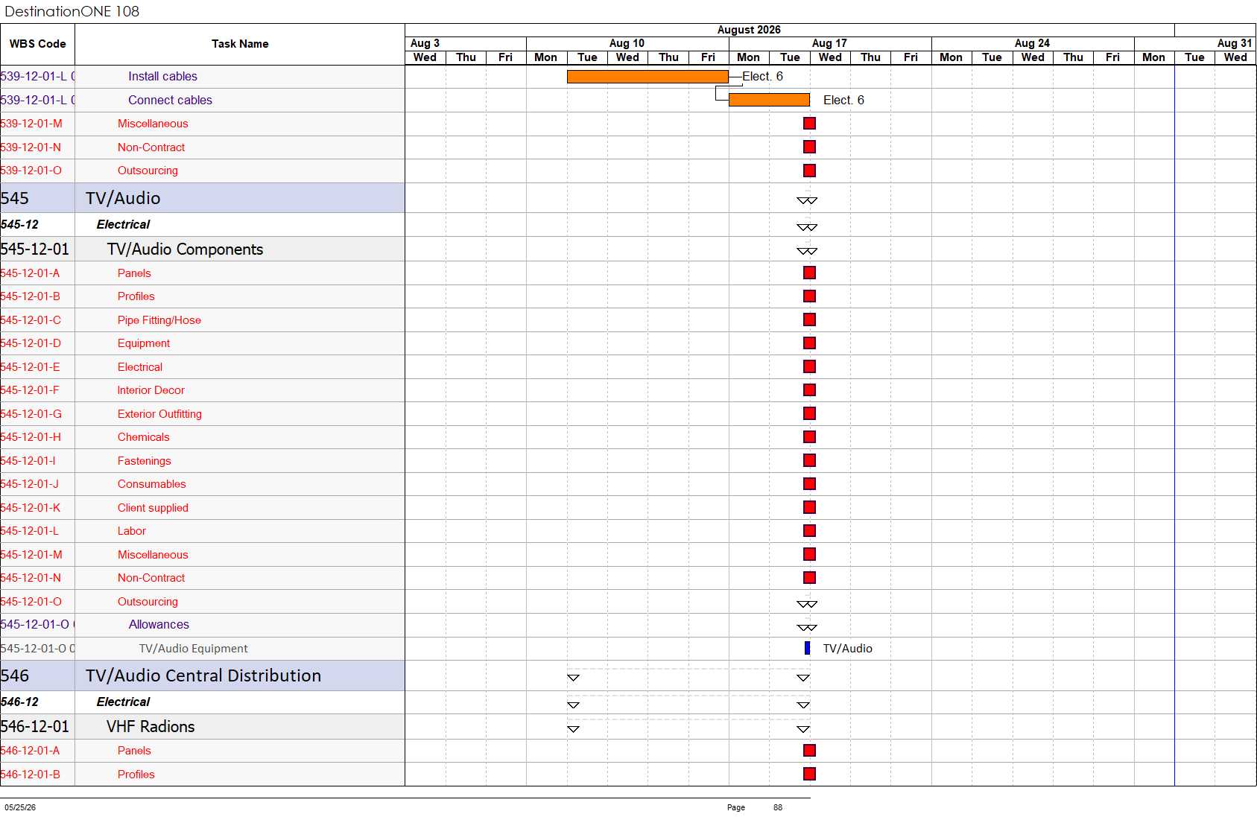
Task: Click the 545-12-01-G WBS code cell
Action: [x=37, y=413]
